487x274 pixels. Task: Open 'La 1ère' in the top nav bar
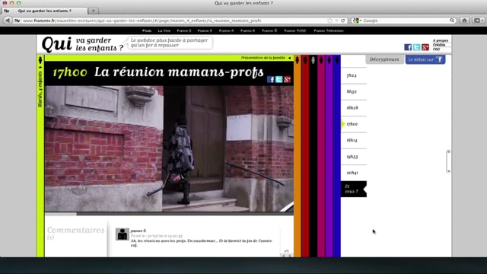tap(164, 30)
